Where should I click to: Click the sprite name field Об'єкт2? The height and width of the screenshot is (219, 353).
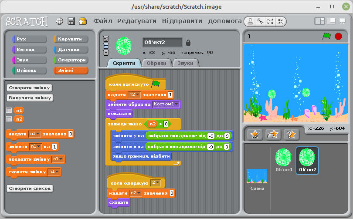(162, 42)
